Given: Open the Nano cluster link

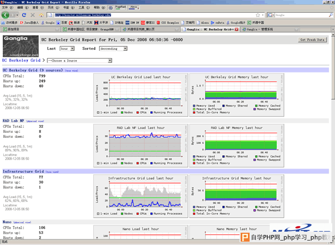Looking at the screenshot, I should 7,222.
